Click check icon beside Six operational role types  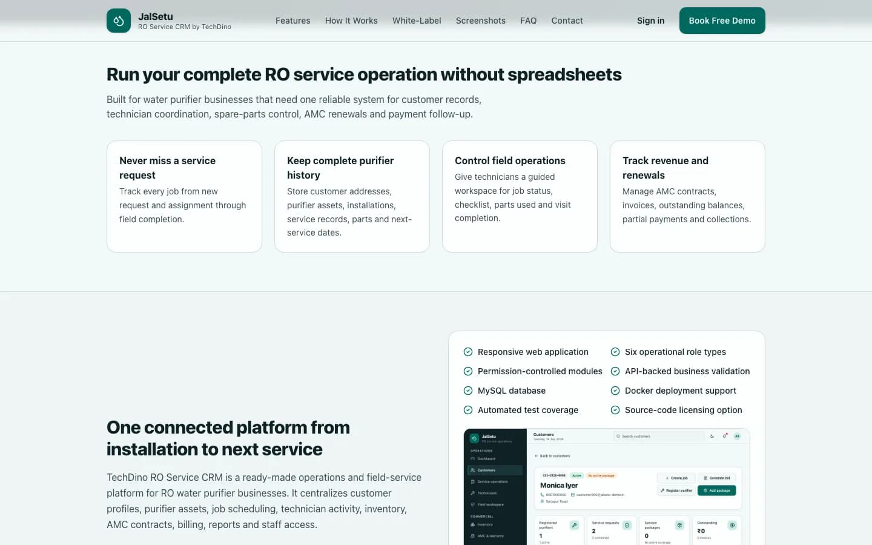615,352
